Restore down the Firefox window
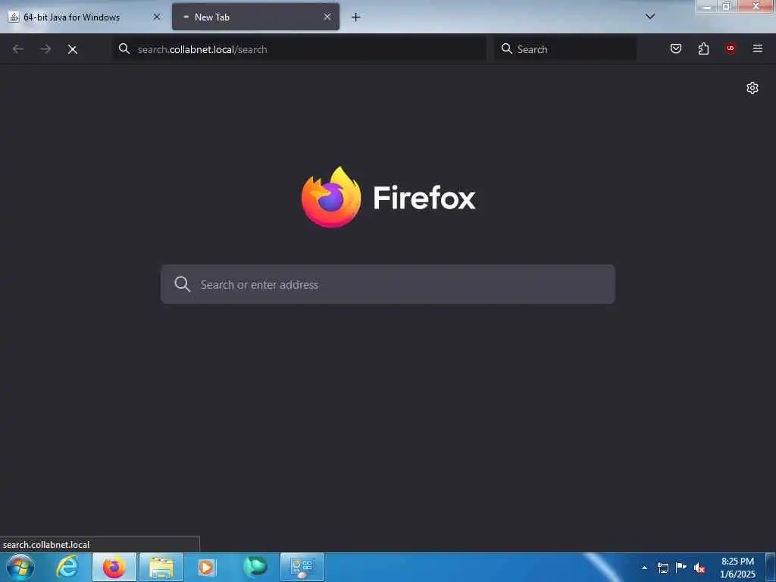Viewport: 776px width, 582px height. click(x=727, y=6)
